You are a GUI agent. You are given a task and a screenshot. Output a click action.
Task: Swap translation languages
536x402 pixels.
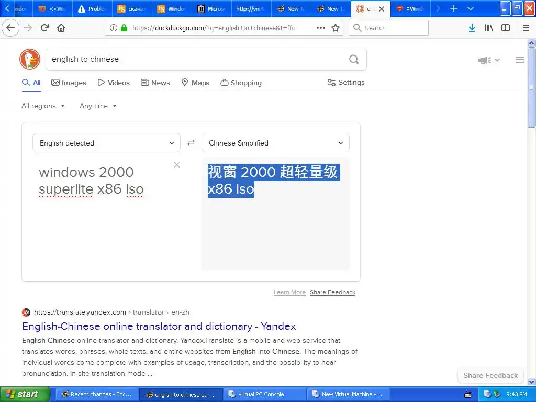coord(191,142)
